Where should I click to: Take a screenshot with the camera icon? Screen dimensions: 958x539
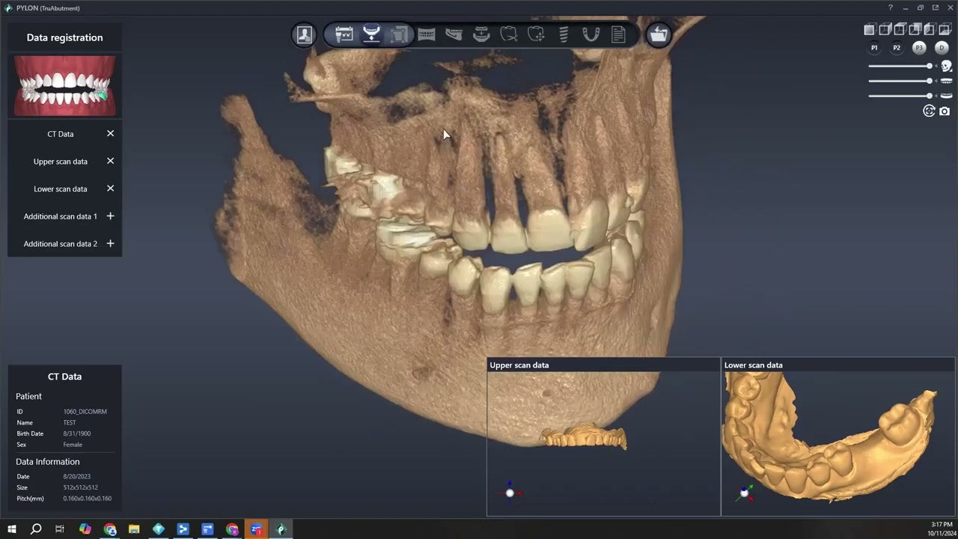click(x=945, y=111)
